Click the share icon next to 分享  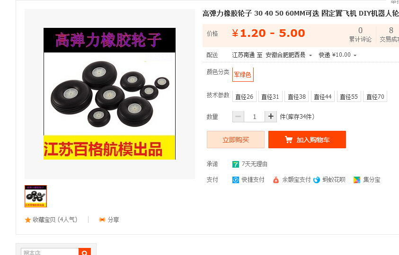pyautogui.click(x=102, y=220)
